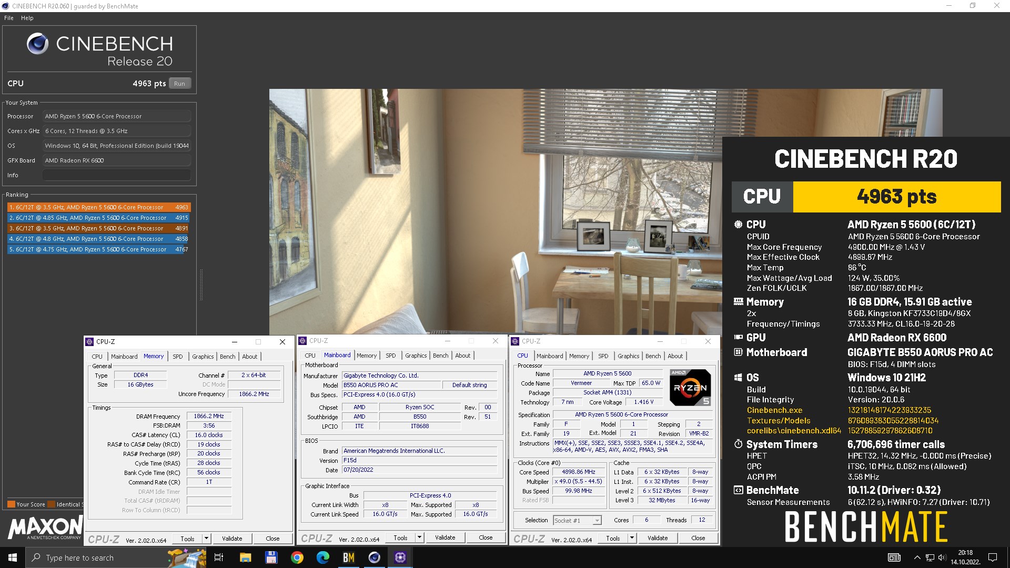Click the Info input field in Cinebench

pos(117,175)
